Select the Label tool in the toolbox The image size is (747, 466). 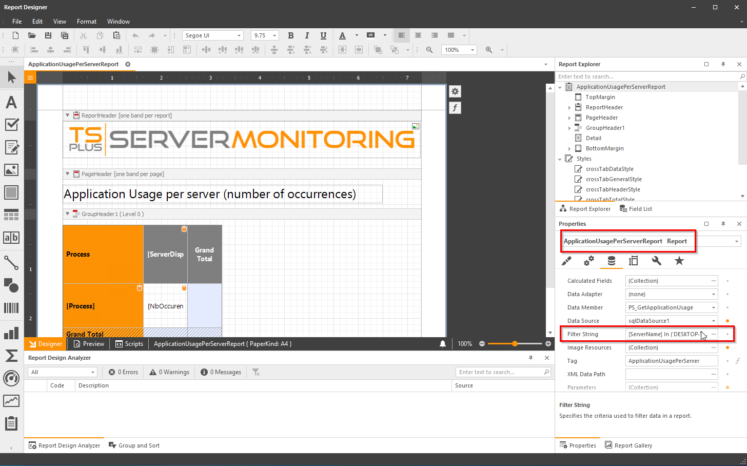pyautogui.click(x=11, y=102)
